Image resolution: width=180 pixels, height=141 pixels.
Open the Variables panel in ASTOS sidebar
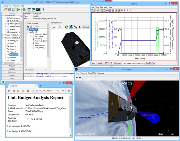coord(12,69)
